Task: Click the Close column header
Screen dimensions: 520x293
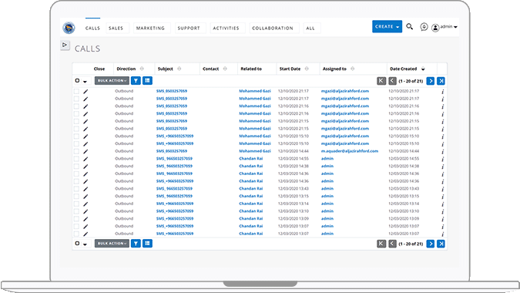Action: 99,69
